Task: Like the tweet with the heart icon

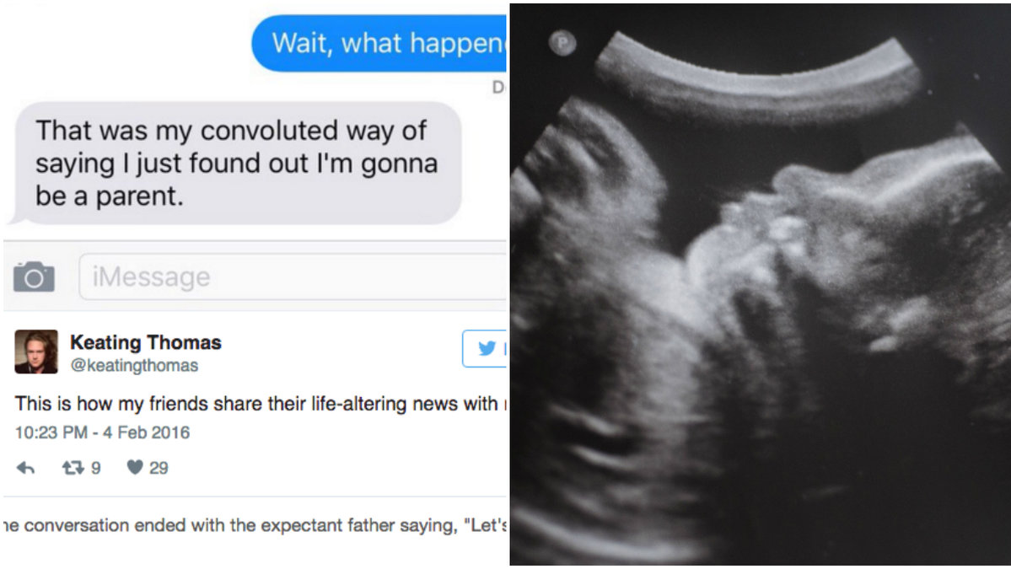Action: point(135,467)
